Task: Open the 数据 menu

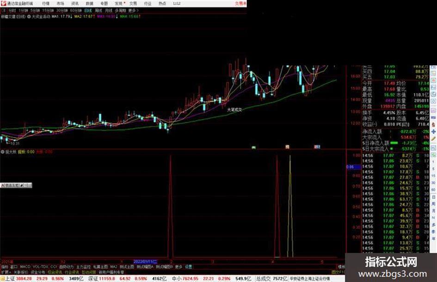Action: pyautogui.click(x=89, y=4)
